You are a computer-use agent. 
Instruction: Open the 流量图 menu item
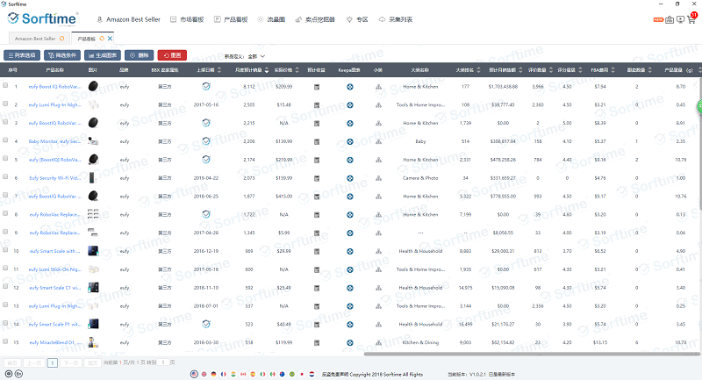tap(271, 19)
